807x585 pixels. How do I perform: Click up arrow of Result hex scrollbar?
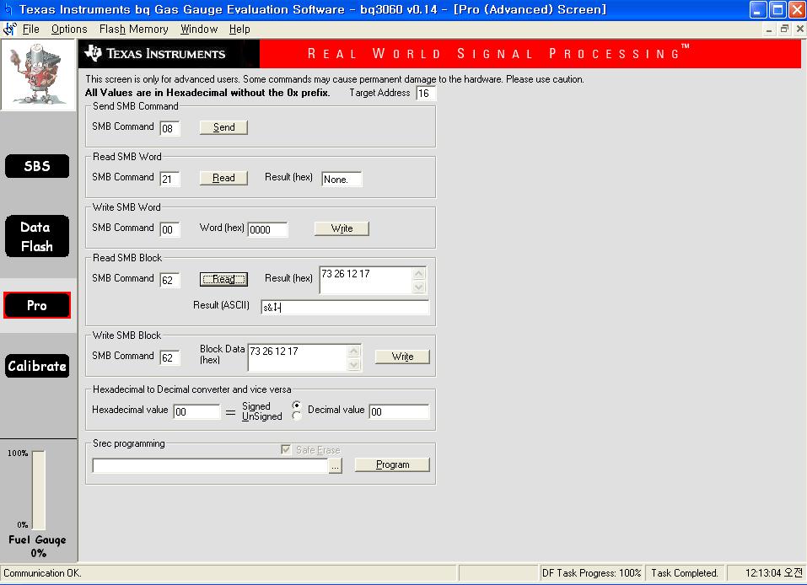(x=419, y=273)
